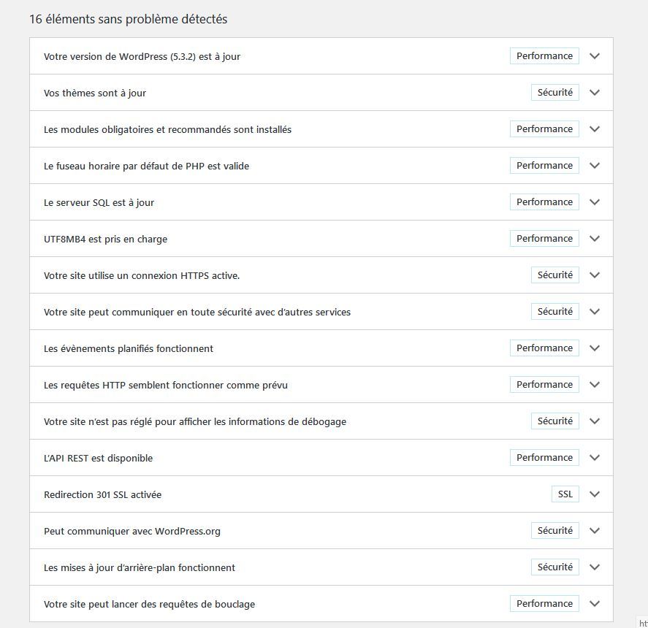This screenshot has height=628, width=648.
Task: Expand the background updates item
Action: coord(595,567)
